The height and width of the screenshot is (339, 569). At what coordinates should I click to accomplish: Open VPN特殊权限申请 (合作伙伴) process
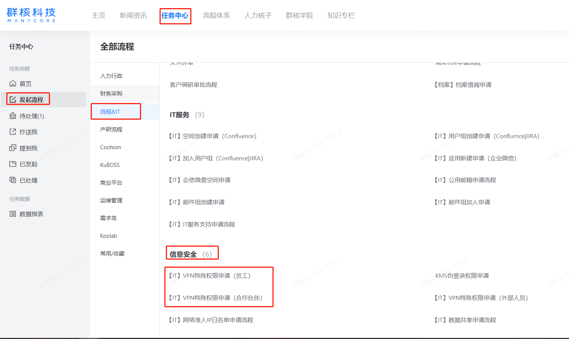(215, 298)
